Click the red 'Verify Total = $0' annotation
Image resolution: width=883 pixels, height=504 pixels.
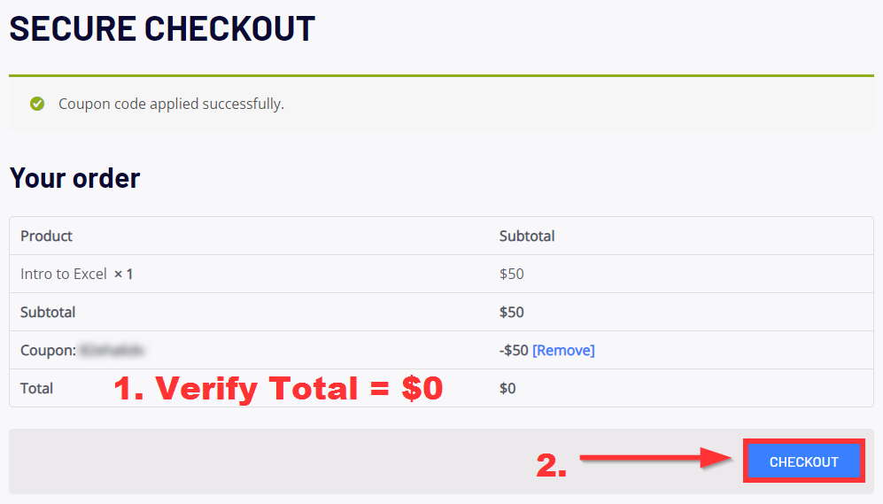pyautogui.click(x=278, y=389)
